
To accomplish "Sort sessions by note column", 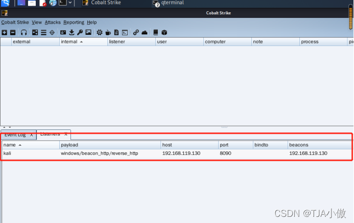I will point(275,41).
